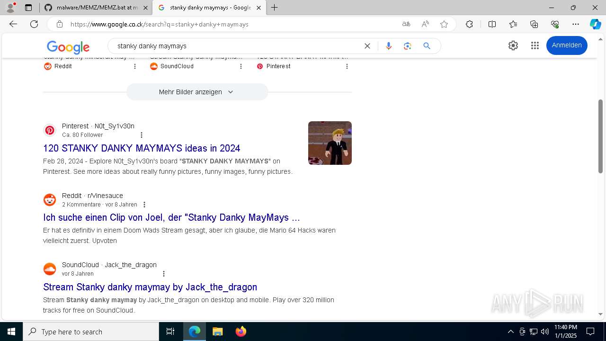Close the malware/MEMZ GitHub tab
Screen dimensions: 606x341
point(145,8)
